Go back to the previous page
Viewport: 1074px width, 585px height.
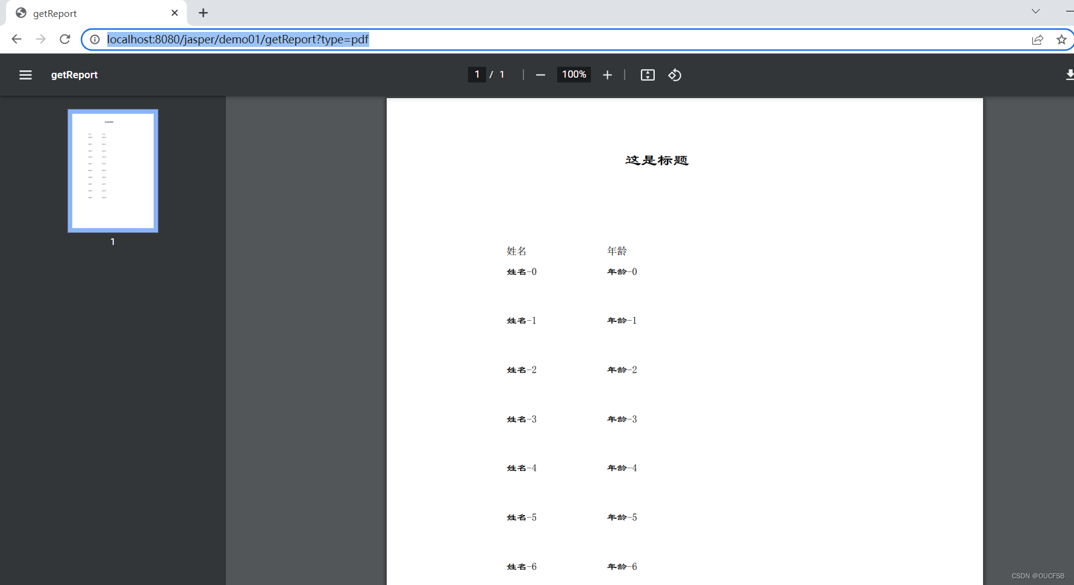click(x=16, y=39)
